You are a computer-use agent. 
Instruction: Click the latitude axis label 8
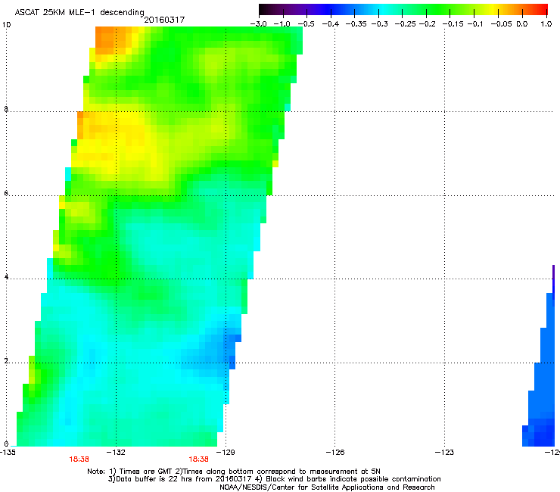pyautogui.click(x=6, y=109)
